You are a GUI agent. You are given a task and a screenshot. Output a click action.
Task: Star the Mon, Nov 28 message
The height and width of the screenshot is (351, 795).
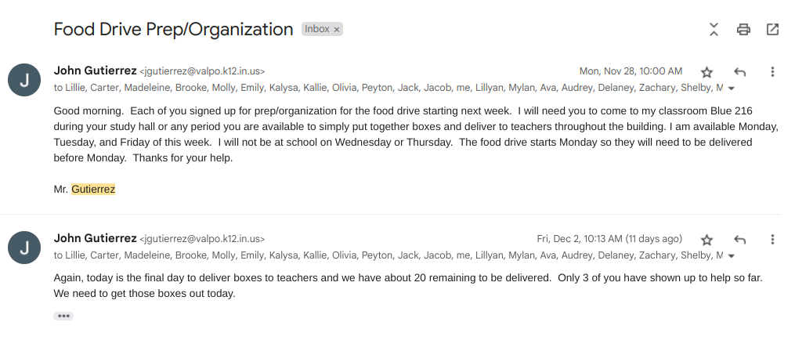[706, 72]
